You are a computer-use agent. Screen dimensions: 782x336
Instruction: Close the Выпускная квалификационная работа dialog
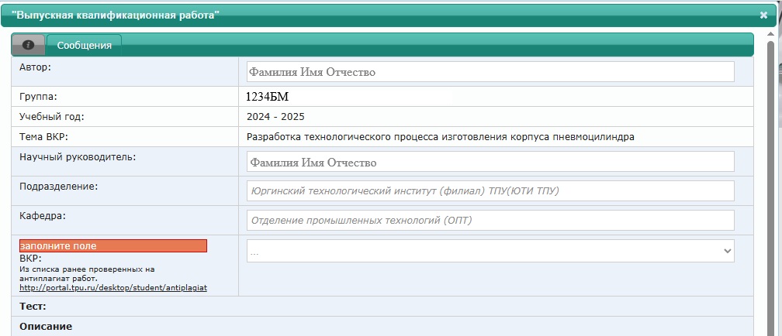(x=763, y=15)
